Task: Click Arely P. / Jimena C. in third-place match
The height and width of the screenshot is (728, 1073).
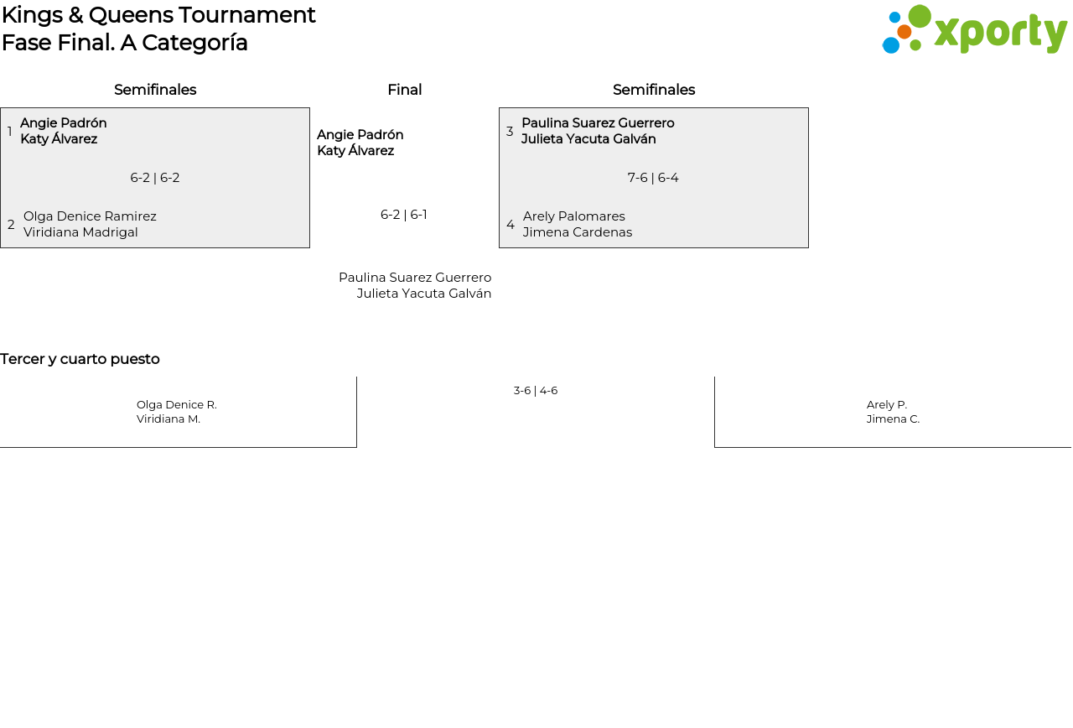Action: pyautogui.click(x=893, y=412)
